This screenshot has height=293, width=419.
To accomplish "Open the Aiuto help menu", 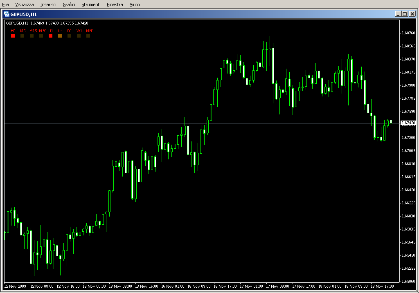I will 134,4.
